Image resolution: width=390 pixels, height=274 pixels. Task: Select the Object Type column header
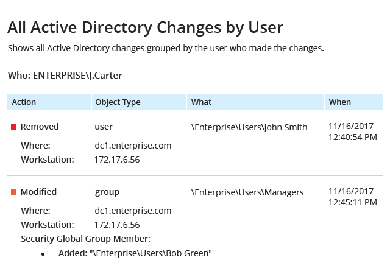139,102
